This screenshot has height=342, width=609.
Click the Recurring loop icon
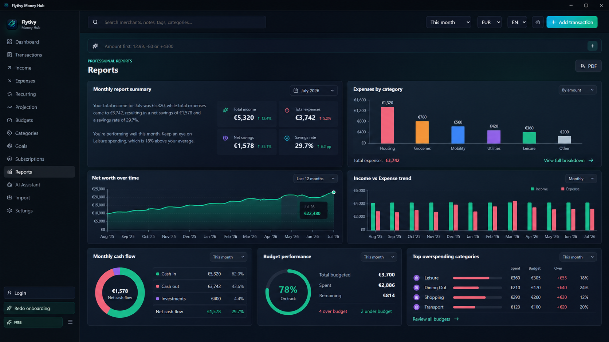(x=9, y=94)
